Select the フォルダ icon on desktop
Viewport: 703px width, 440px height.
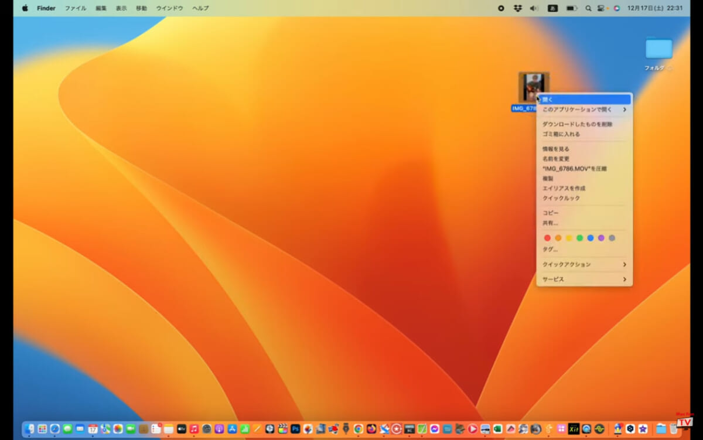click(658, 49)
